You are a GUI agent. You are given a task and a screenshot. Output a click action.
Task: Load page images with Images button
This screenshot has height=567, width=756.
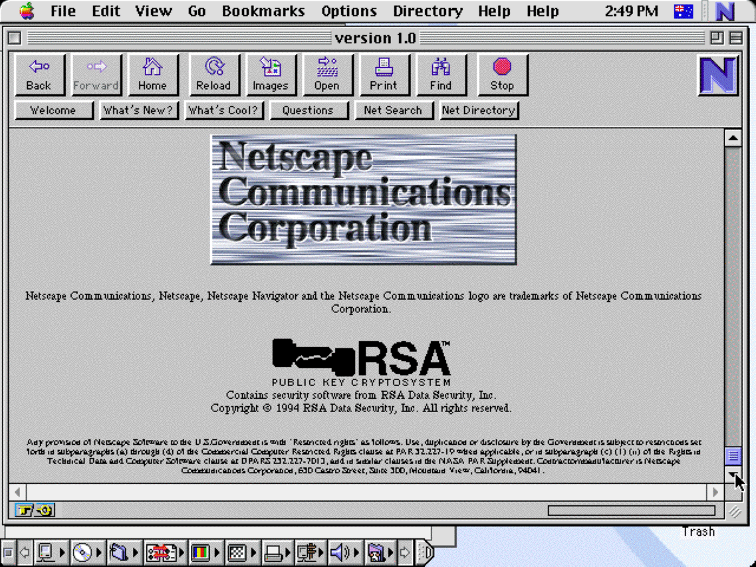tap(271, 74)
